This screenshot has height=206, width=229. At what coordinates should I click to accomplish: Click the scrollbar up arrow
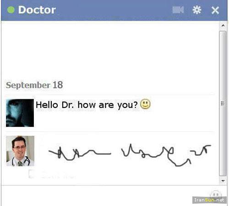pyautogui.click(x=223, y=25)
